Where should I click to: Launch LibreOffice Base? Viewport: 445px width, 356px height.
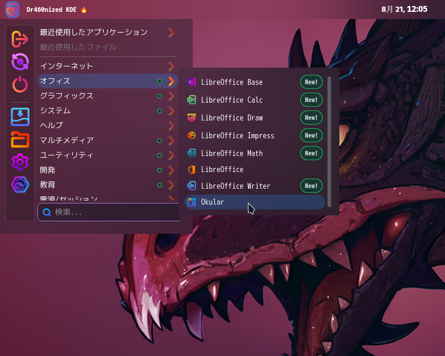(x=255, y=82)
